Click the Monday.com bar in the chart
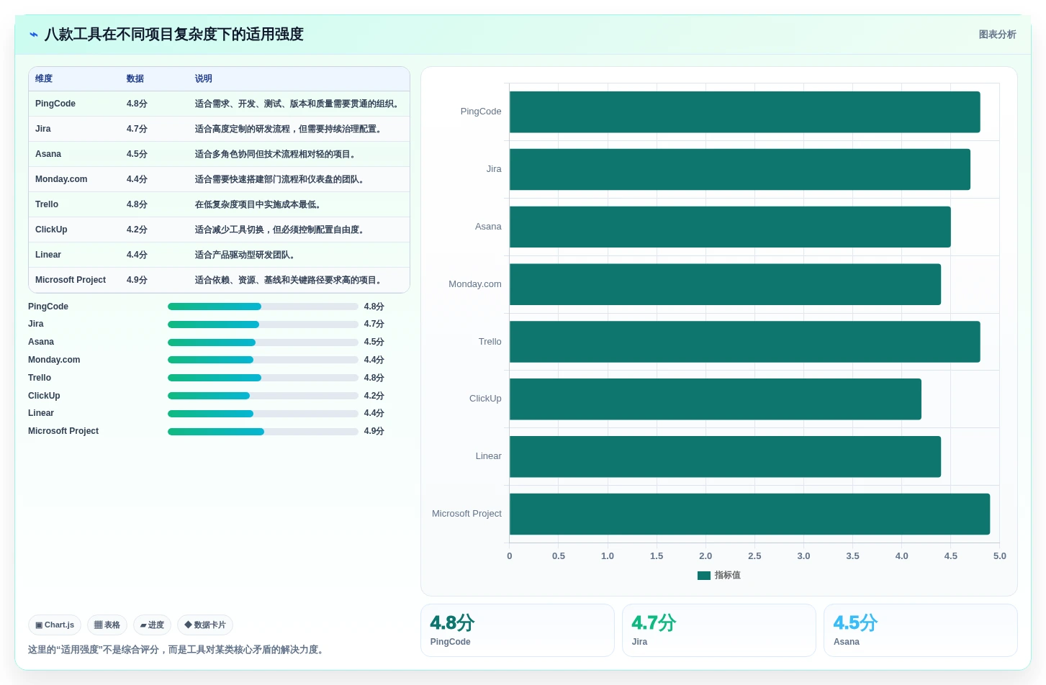The image size is (1046, 685). [725, 284]
